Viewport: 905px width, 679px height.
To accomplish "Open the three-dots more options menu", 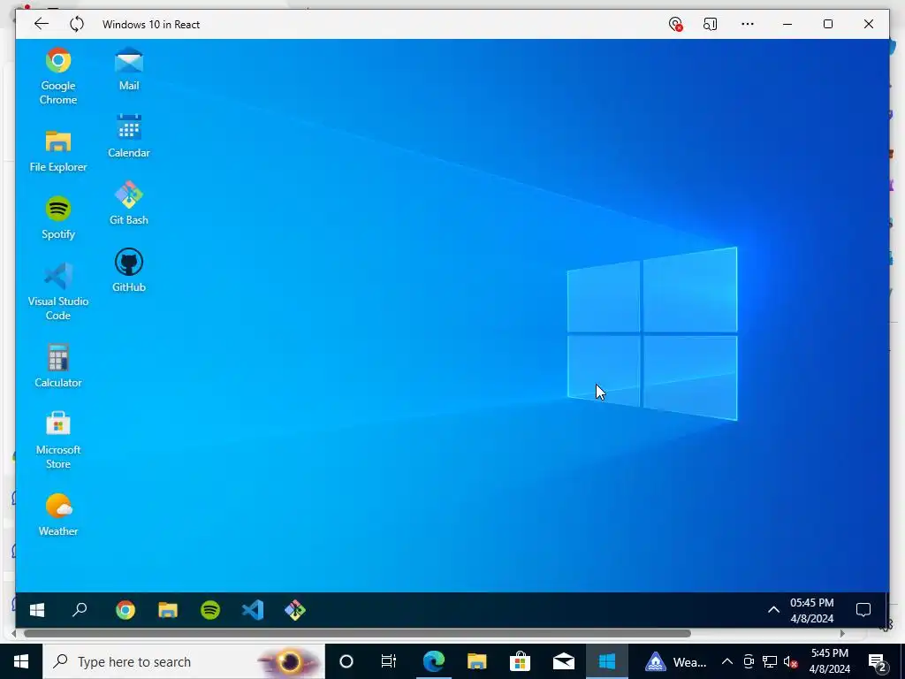I will pos(748,24).
